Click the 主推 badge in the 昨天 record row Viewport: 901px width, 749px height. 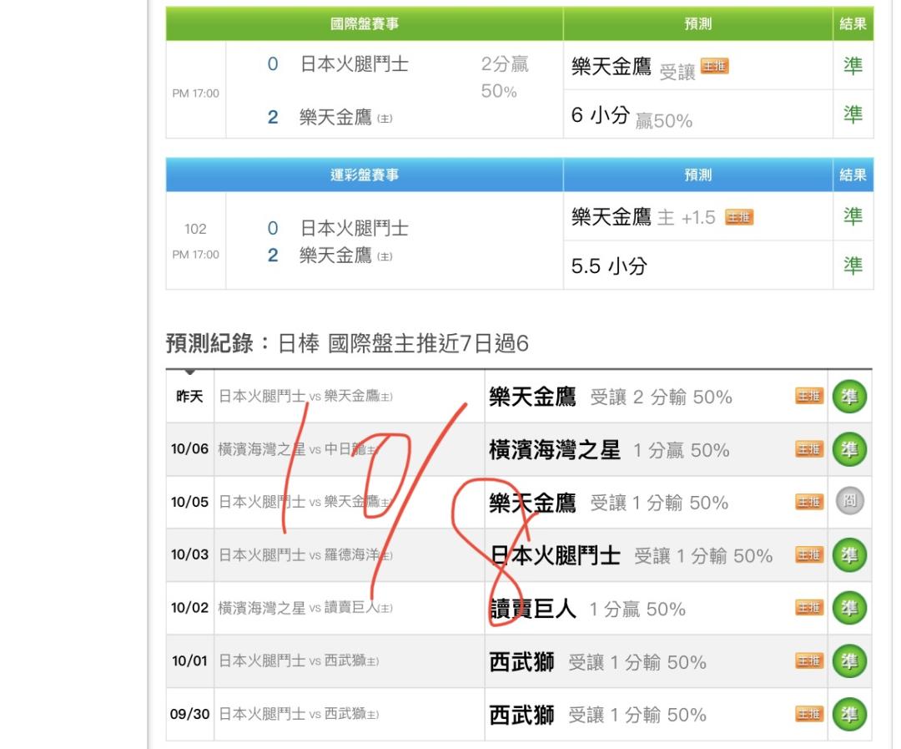coord(809,396)
